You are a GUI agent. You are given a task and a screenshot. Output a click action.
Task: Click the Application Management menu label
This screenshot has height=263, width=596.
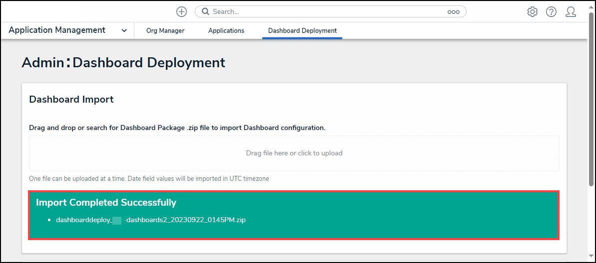(x=57, y=30)
